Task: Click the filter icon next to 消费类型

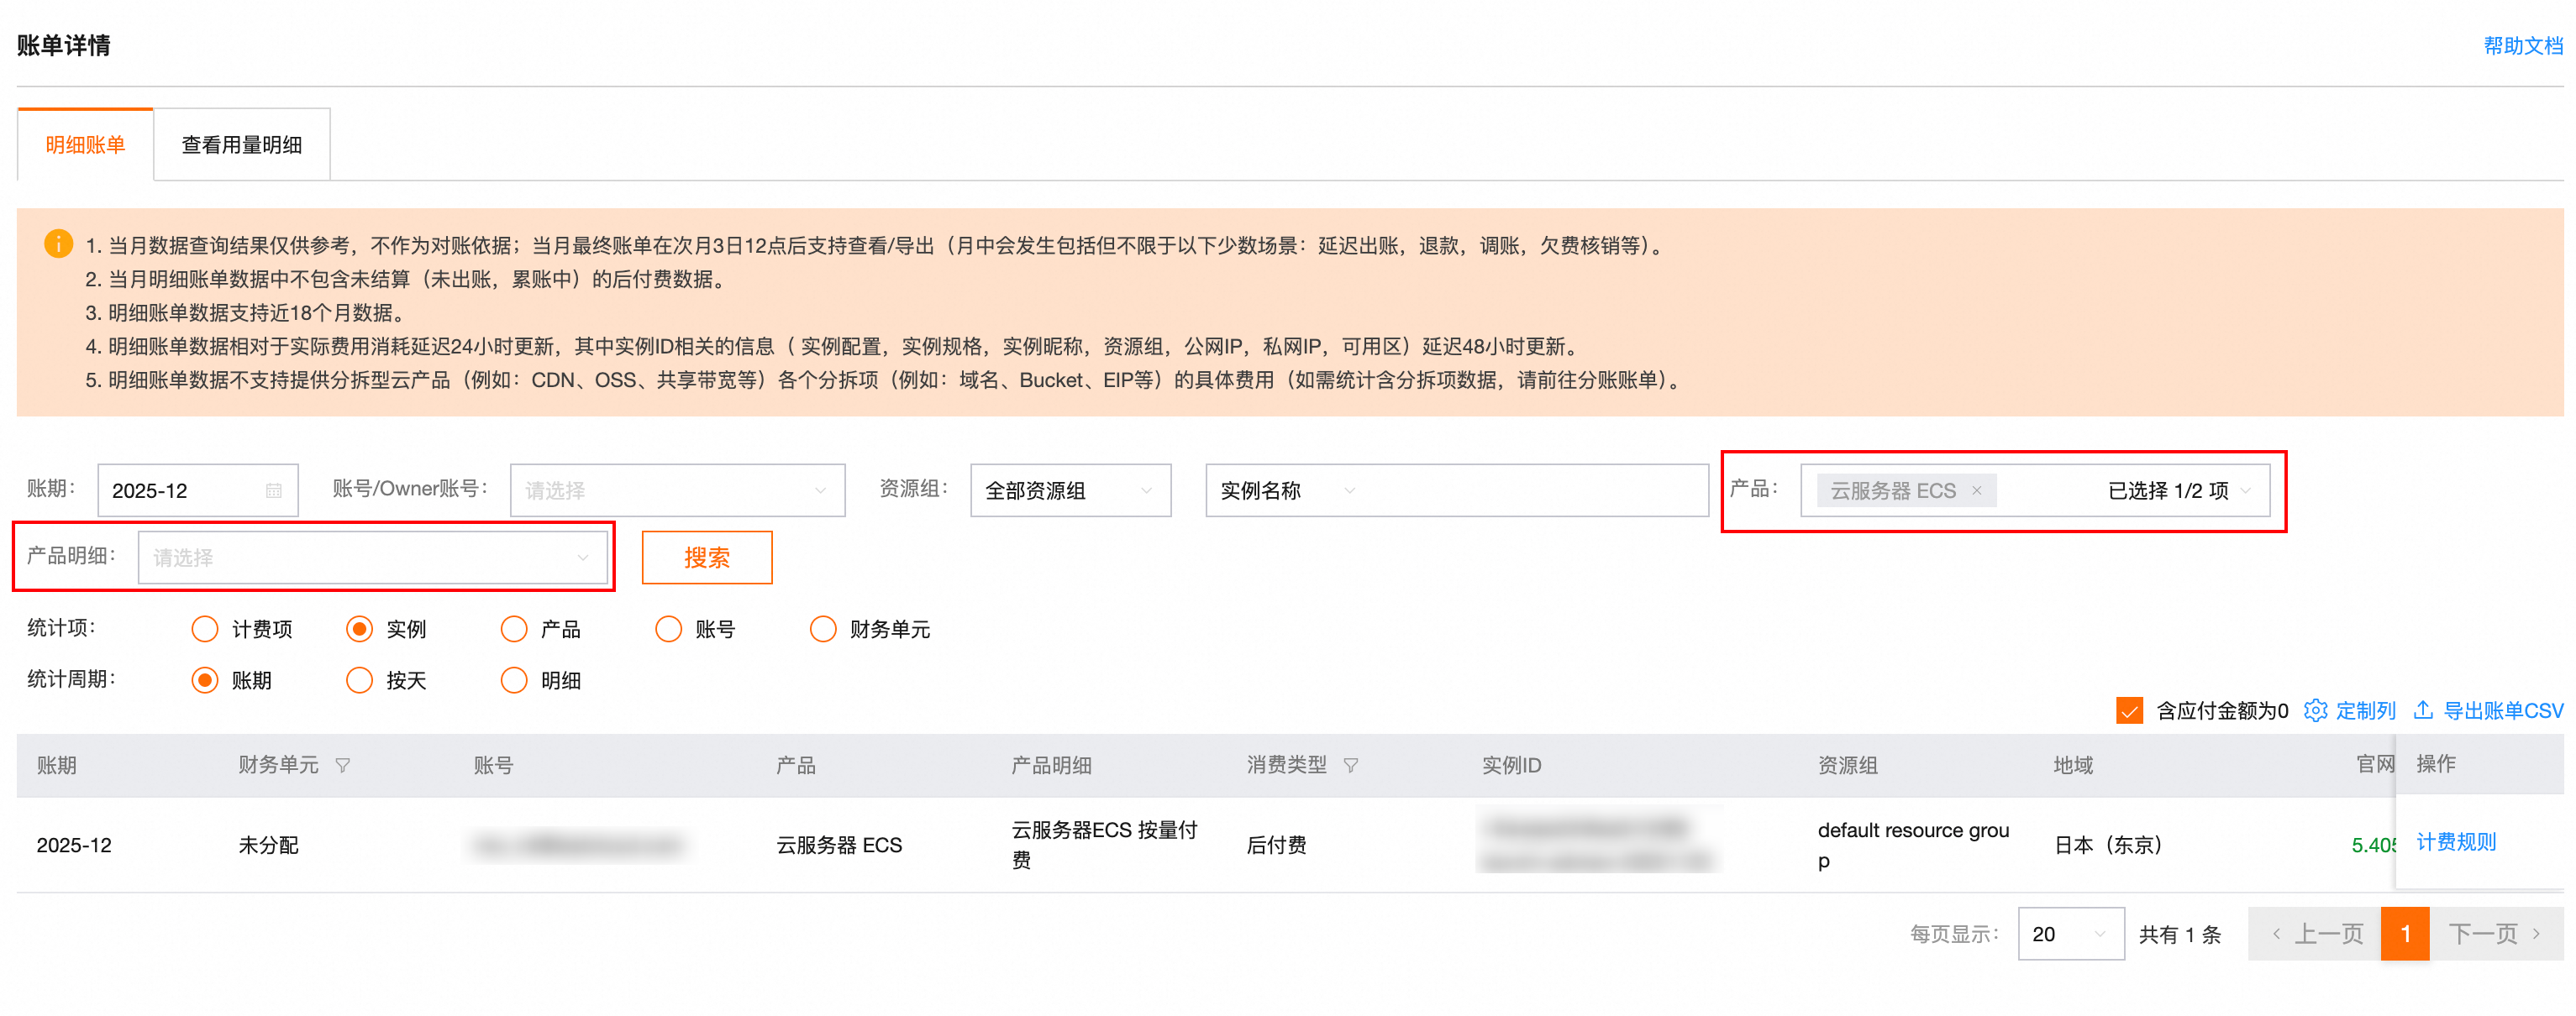Action: (1351, 765)
